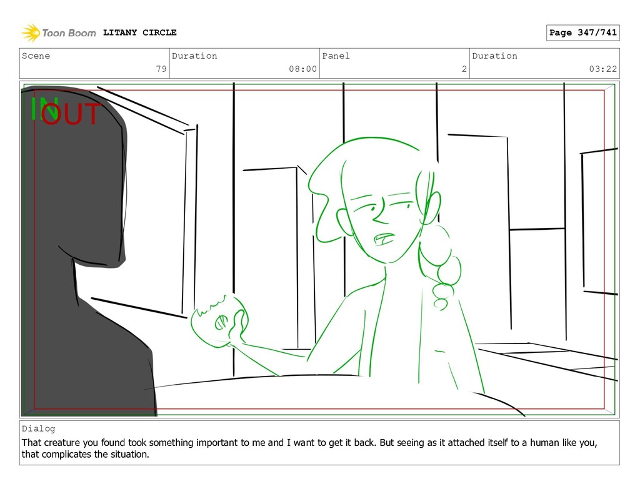Click the panel duration value 03:22

603,69
